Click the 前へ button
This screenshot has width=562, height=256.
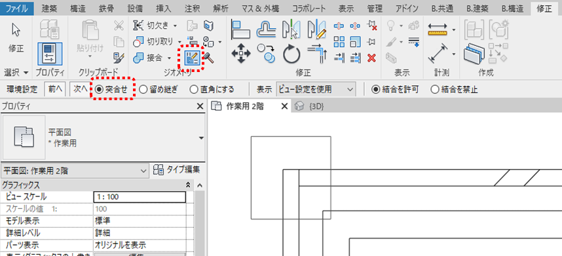[54, 89]
